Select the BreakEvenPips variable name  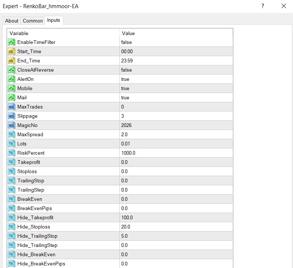point(35,208)
